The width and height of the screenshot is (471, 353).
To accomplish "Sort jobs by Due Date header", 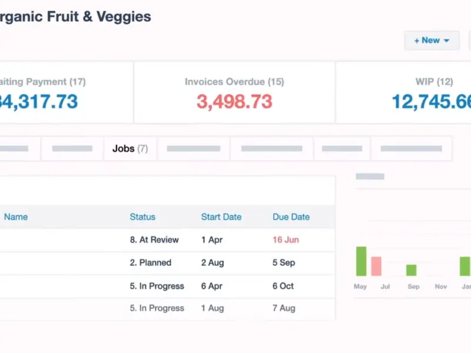I will (291, 217).
